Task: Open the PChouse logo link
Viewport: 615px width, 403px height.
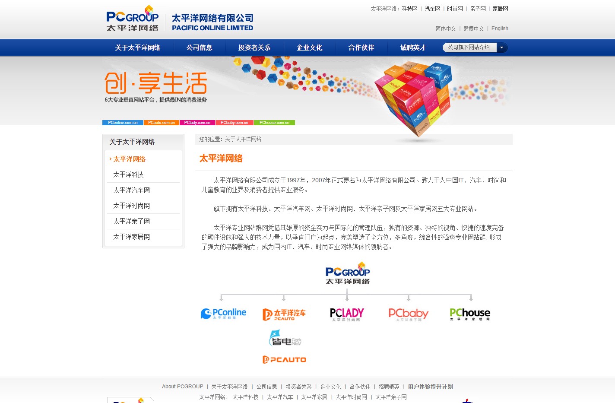Action: (470, 314)
